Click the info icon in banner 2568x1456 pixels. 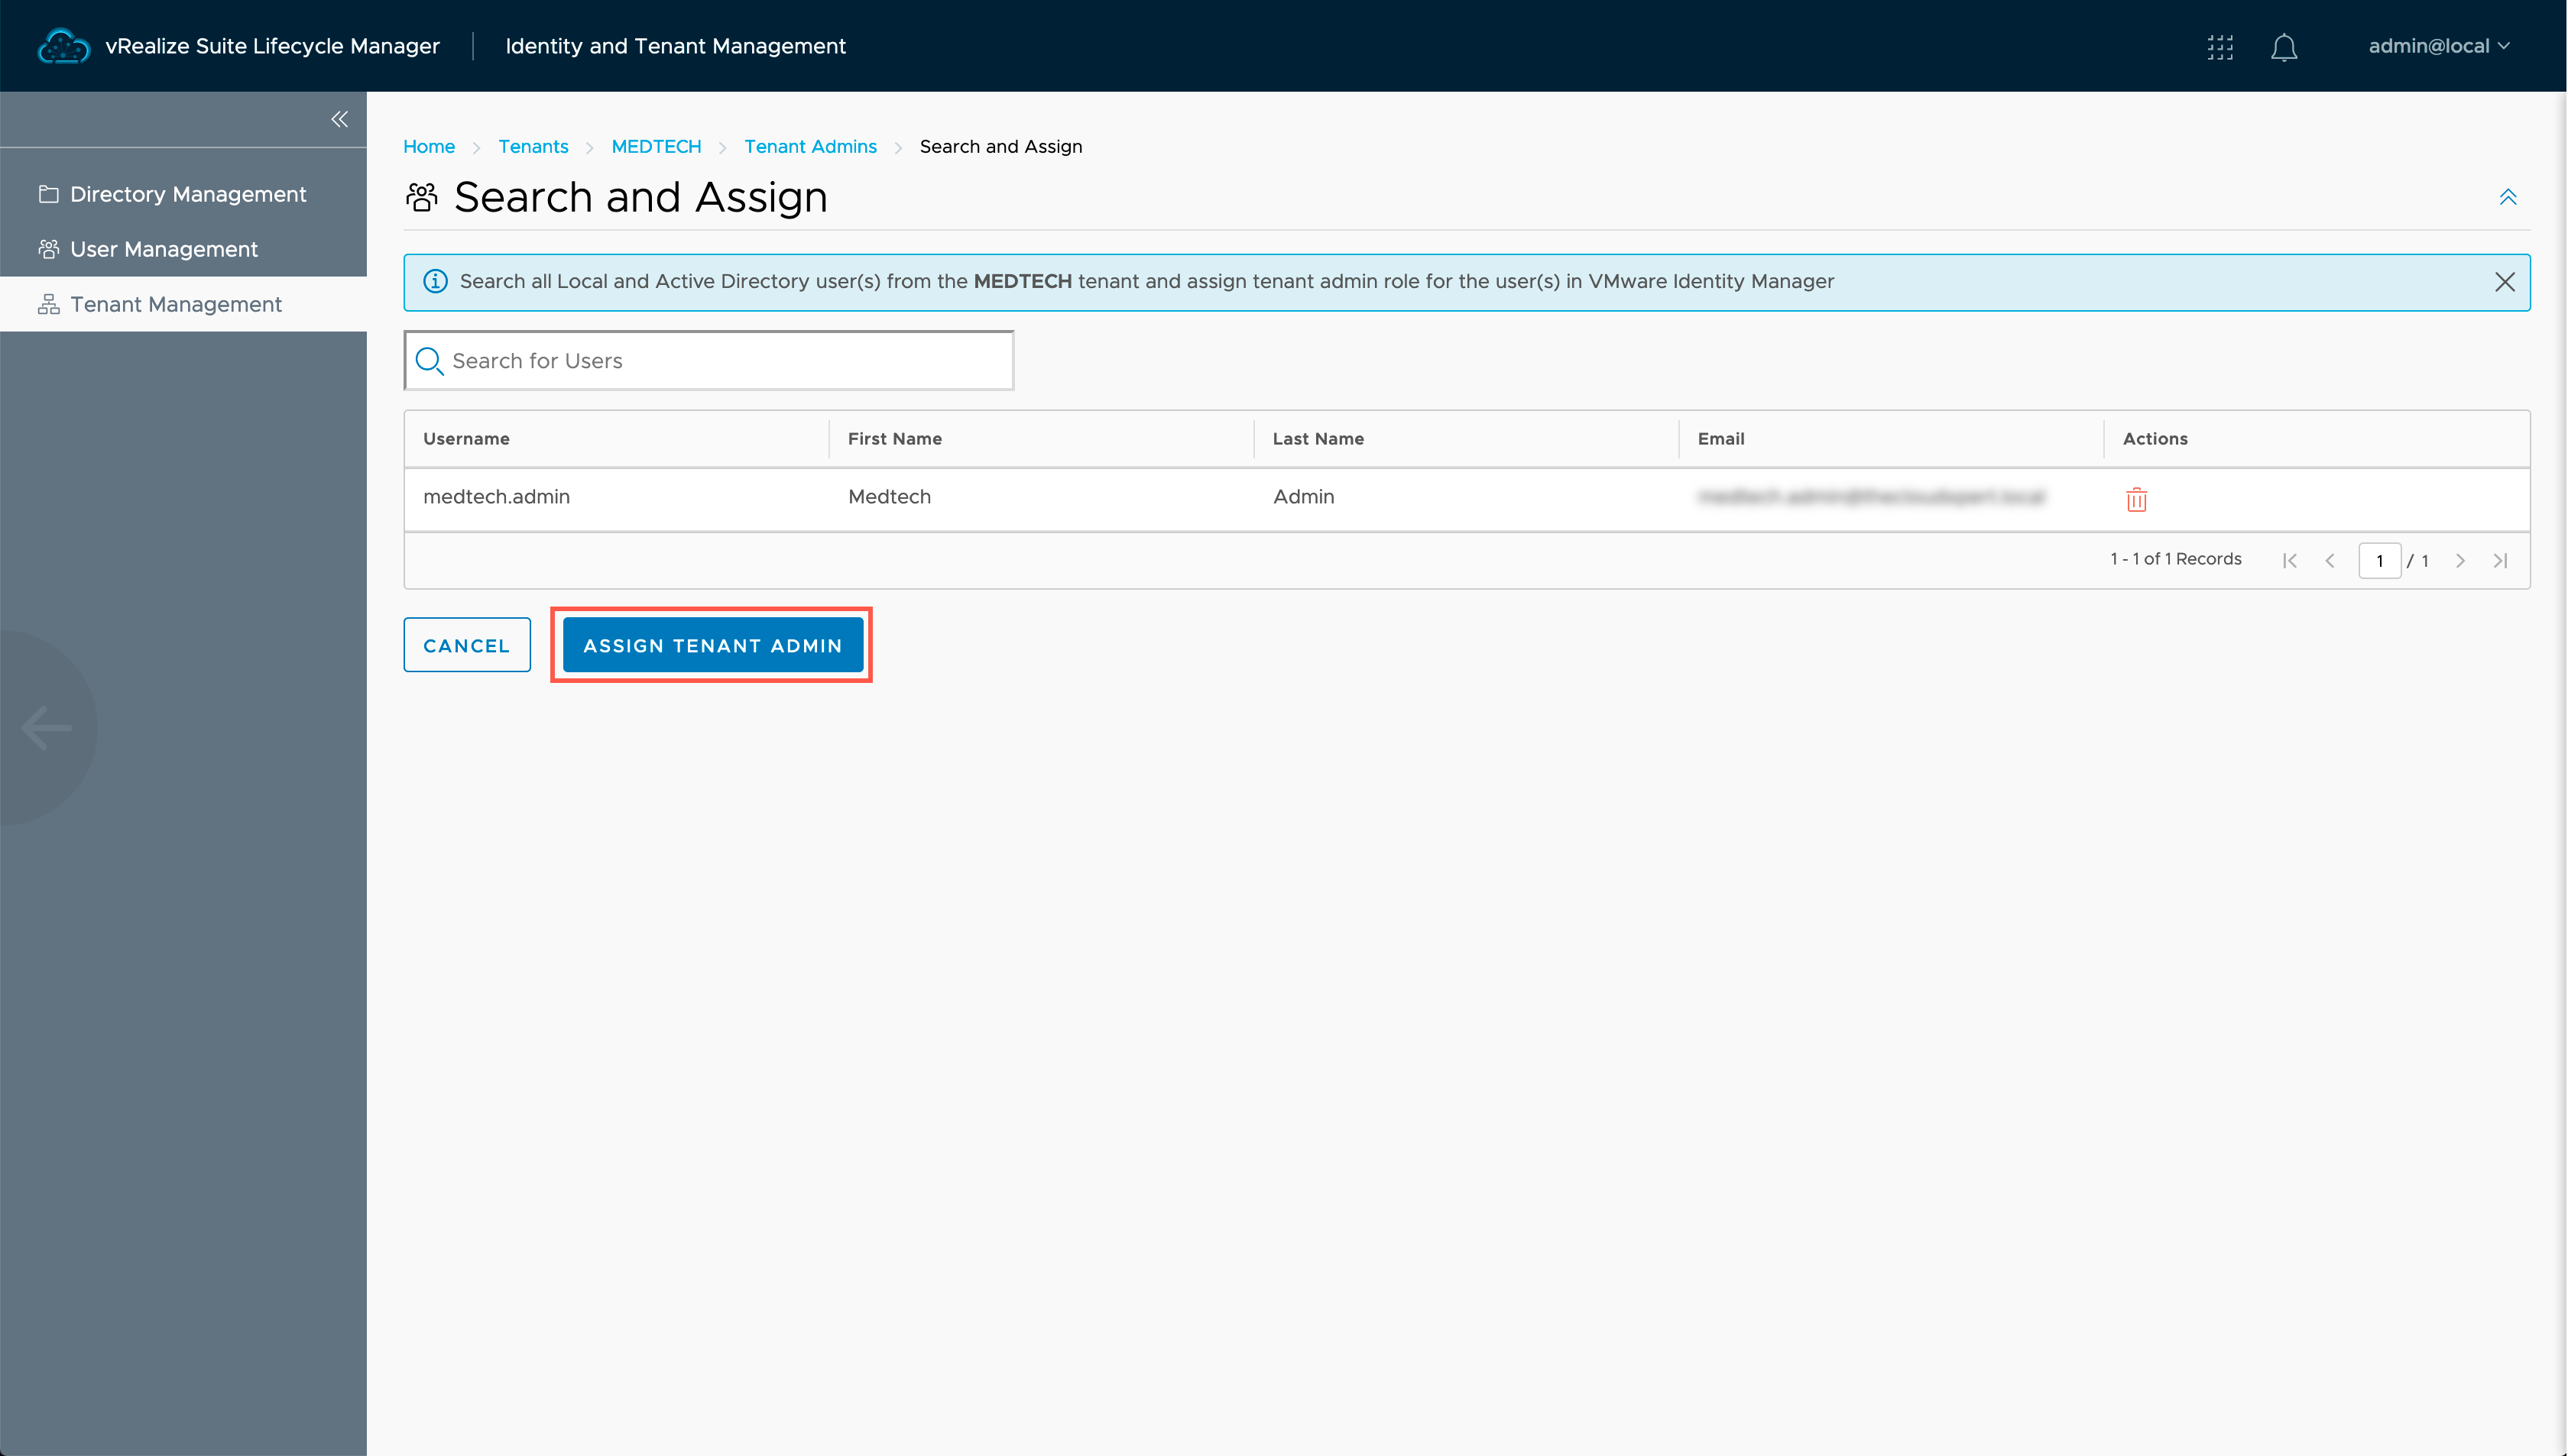point(435,282)
